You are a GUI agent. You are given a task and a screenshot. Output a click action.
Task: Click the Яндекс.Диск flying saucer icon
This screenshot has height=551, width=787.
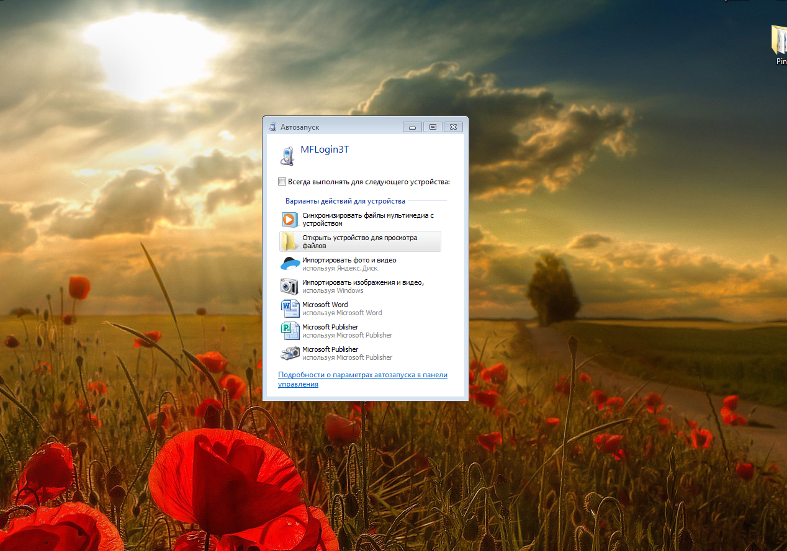289,264
